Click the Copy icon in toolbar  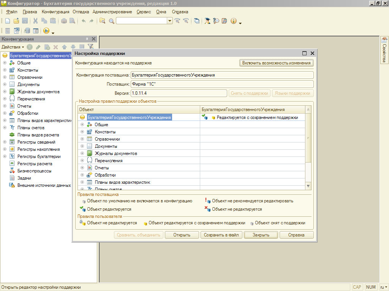click(x=44, y=21)
